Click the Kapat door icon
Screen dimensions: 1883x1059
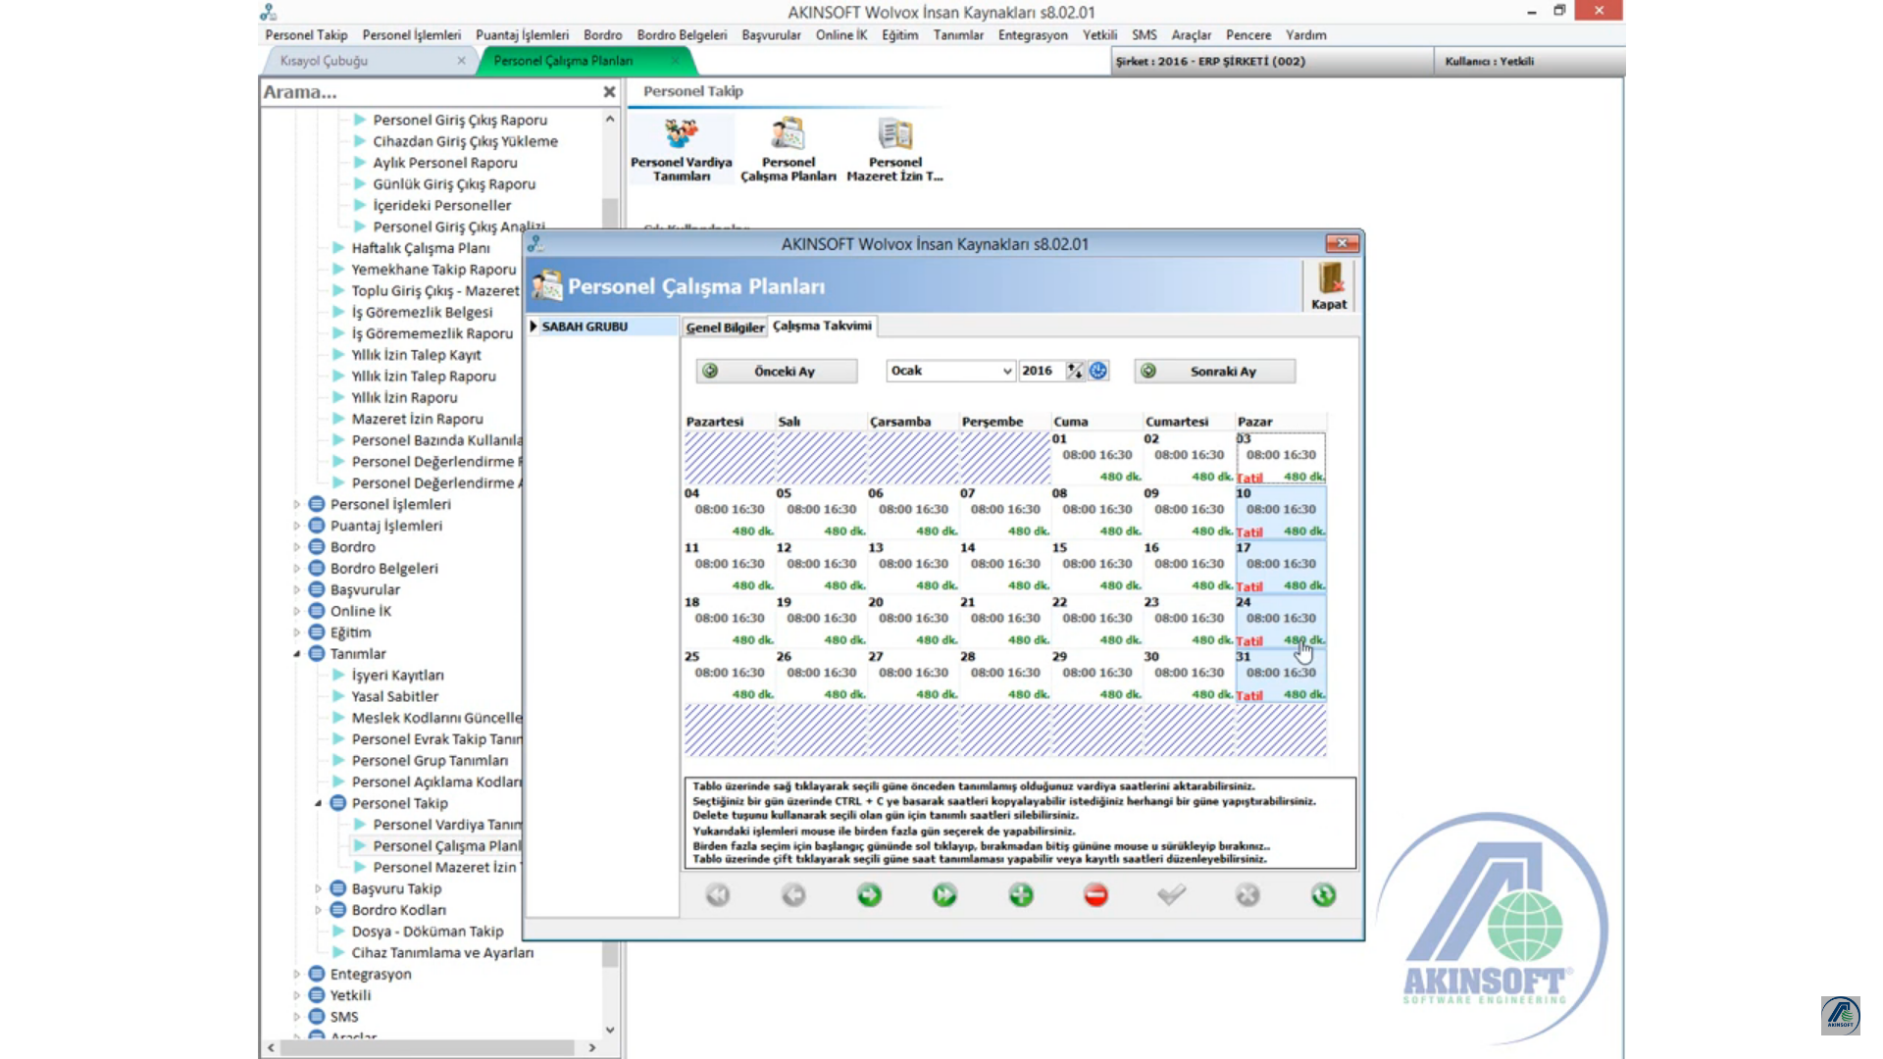[1329, 285]
